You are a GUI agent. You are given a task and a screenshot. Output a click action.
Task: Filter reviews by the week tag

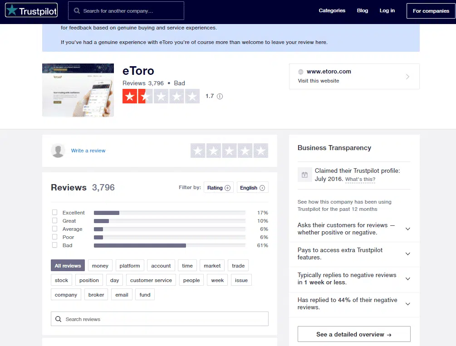(217, 280)
